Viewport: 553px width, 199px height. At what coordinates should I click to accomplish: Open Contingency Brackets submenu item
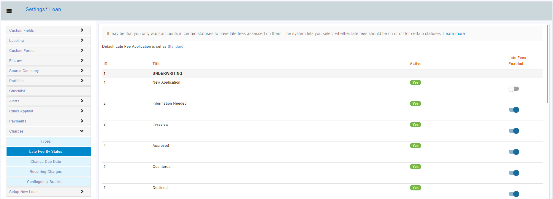[49, 182]
